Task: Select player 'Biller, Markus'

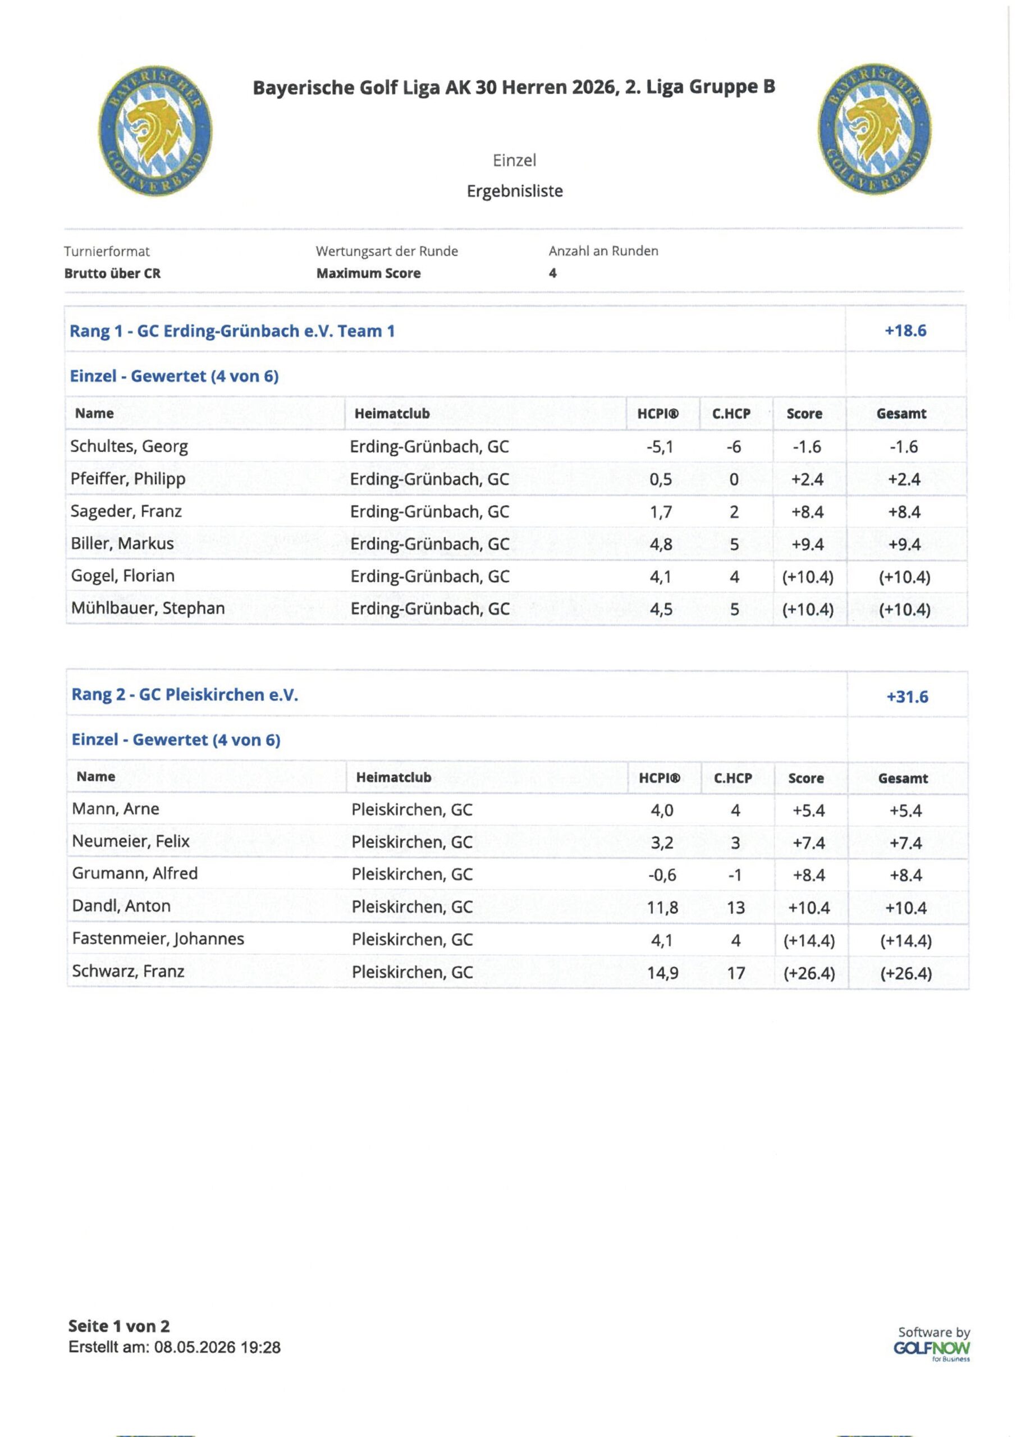Action: click(x=122, y=543)
